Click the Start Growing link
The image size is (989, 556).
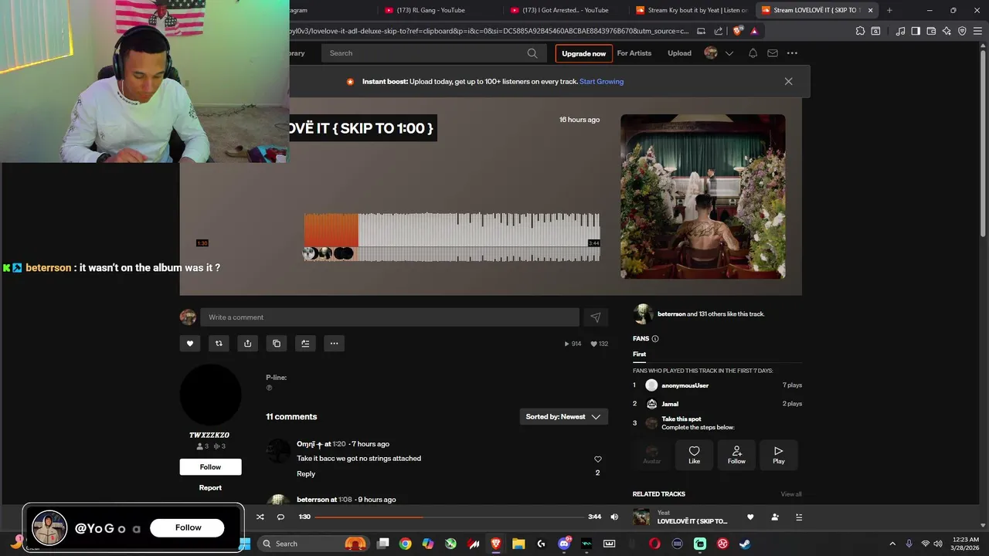(601, 82)
